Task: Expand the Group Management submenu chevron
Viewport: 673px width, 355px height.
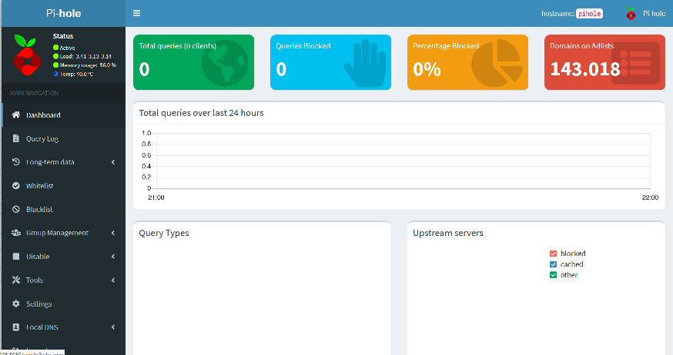Action: coord(113,233)
